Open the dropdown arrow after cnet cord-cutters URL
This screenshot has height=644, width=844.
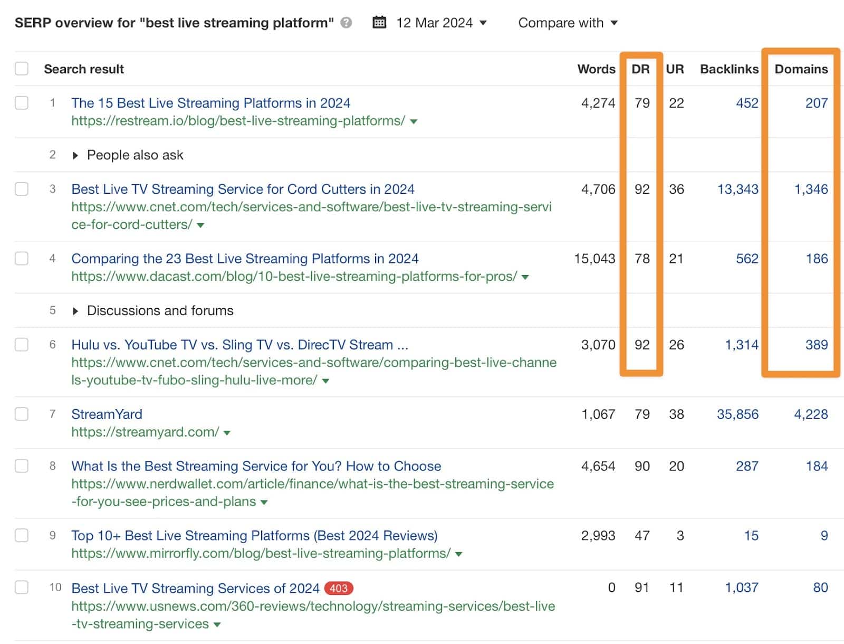tap(200, 225)
